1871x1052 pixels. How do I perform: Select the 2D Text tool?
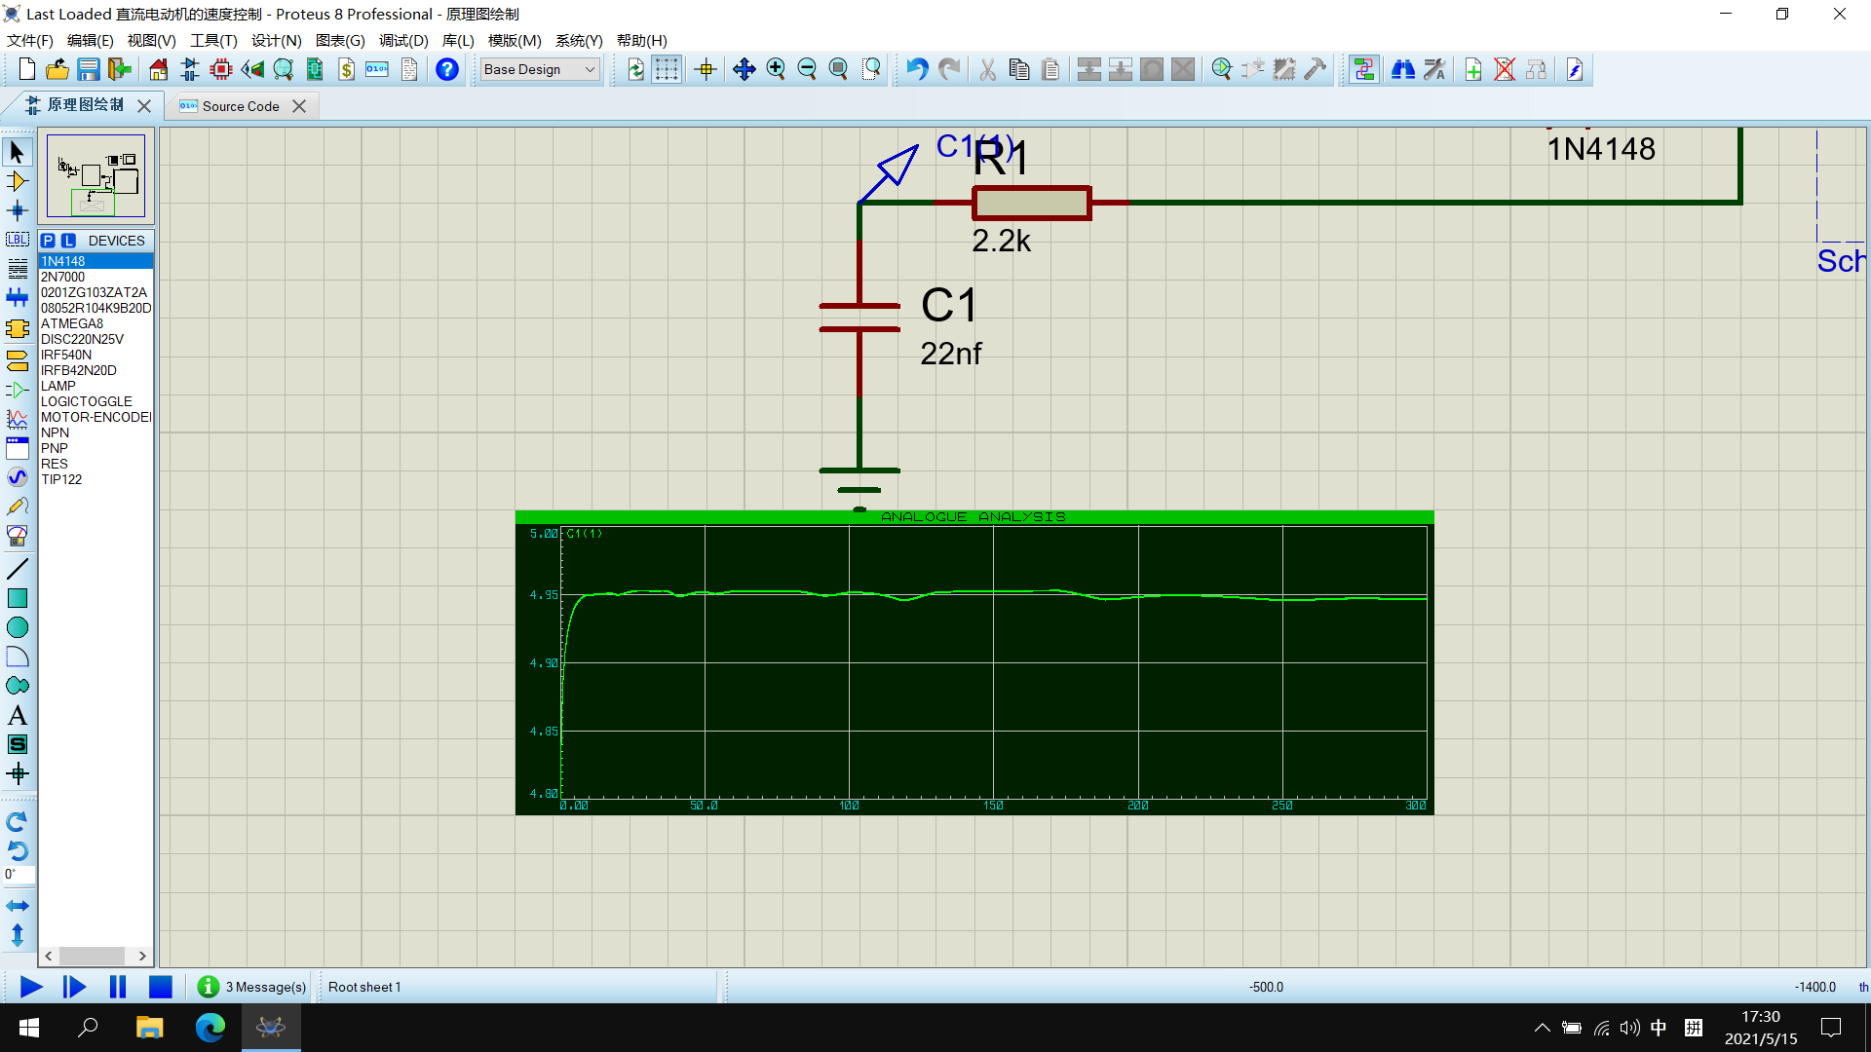tap(18, 715)
